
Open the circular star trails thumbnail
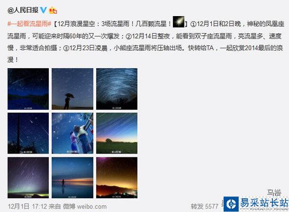117,89
